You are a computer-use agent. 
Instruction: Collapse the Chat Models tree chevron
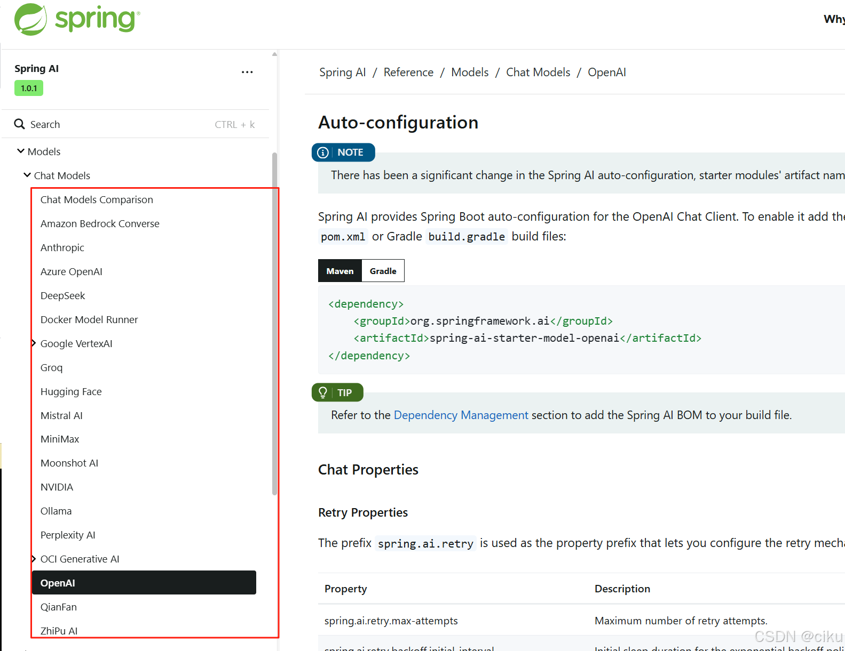pyautogui.click(x=27, y=175)
